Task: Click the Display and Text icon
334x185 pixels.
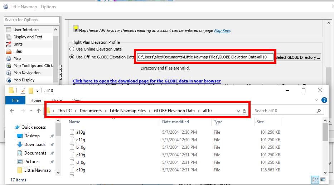Action: pos(9,37)
